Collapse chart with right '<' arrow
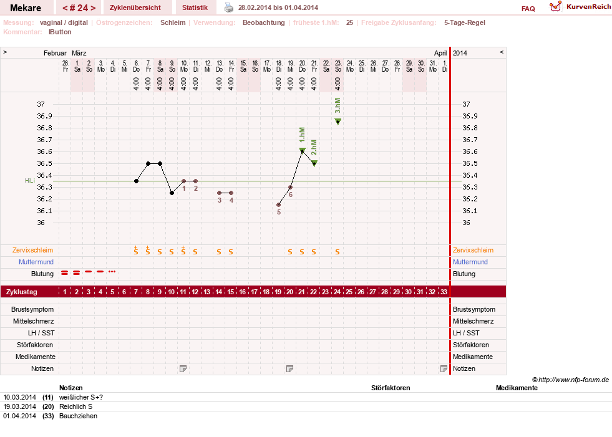Screen dimensions: 612x437 point(502,52)
